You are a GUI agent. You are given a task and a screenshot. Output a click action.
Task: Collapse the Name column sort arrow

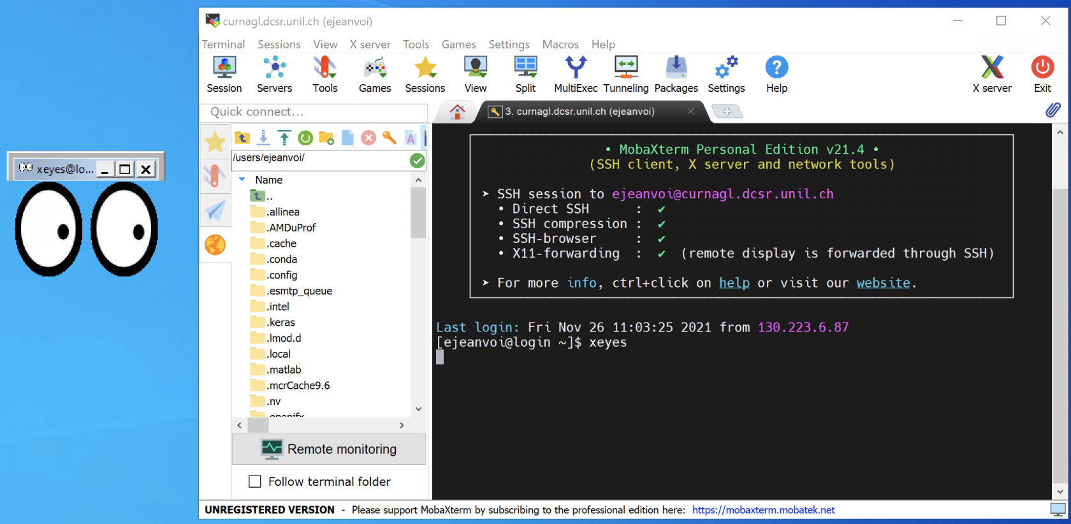point(242,180)
